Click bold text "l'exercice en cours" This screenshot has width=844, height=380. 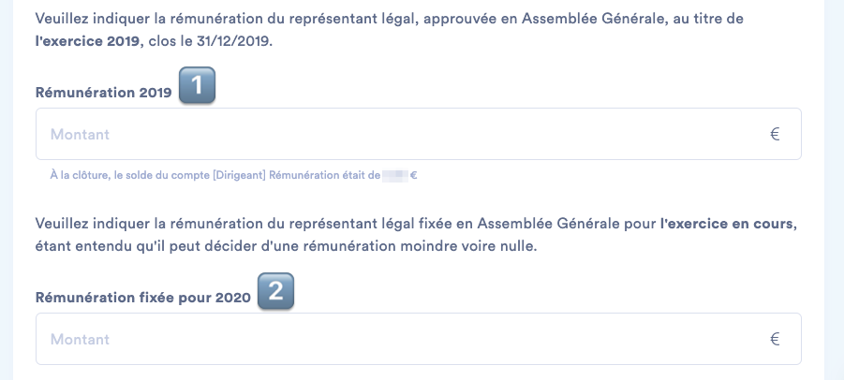pos(728,224)
